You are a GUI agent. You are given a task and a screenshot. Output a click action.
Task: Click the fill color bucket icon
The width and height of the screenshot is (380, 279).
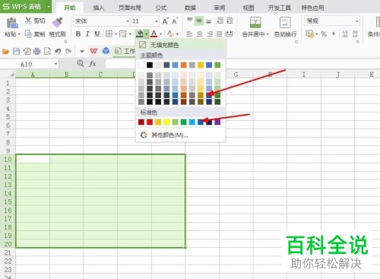click(x=140, y=33)
